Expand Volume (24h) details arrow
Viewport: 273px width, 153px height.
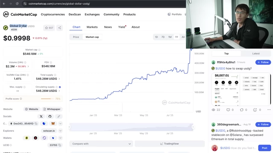[28, 66]
